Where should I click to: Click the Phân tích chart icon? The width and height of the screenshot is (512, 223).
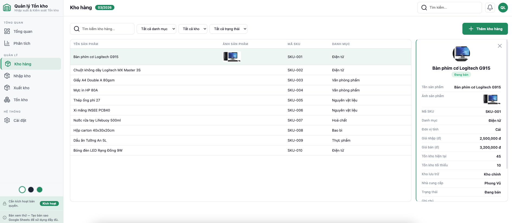[x=7, y=43]
